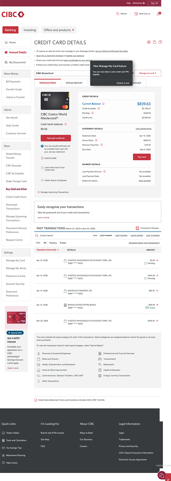This screenshot has width=171, height=481.
Task: Sort by Transaction Date column
Action: (x=48, y=250)
